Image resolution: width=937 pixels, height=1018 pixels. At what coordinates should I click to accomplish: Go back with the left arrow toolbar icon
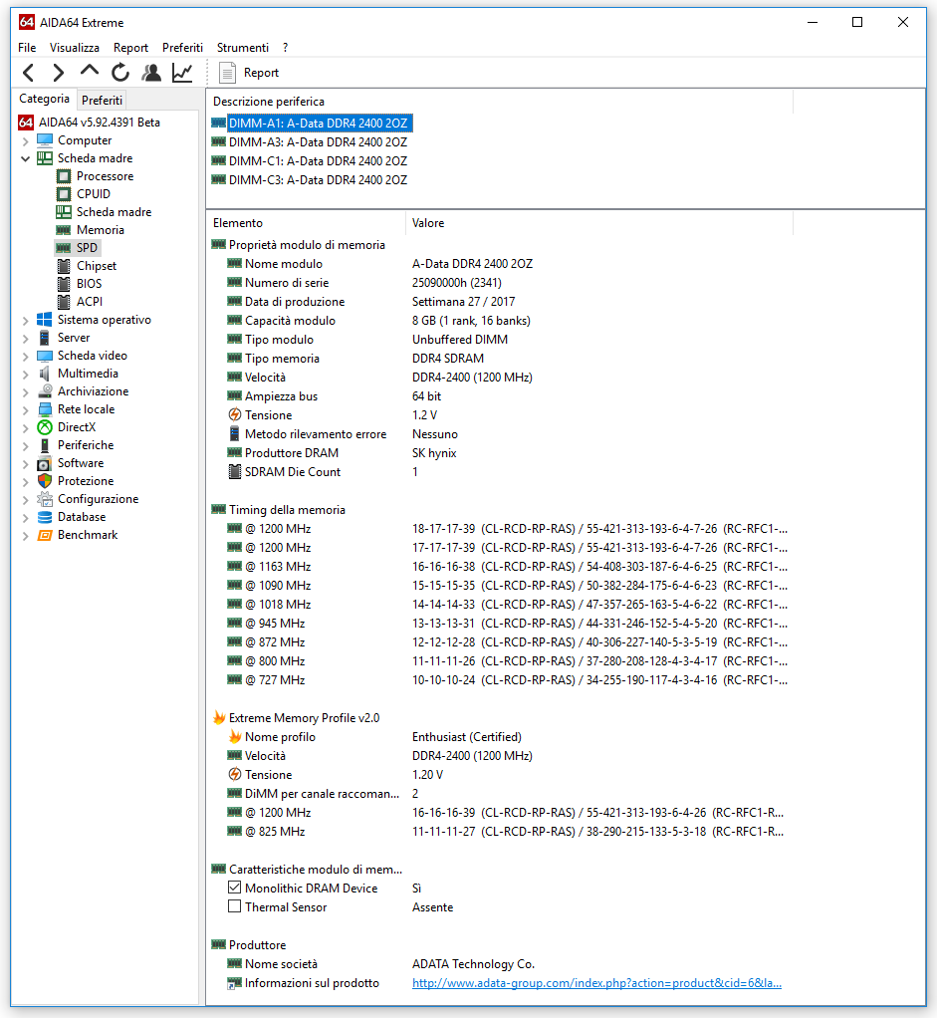pos(28,72)
